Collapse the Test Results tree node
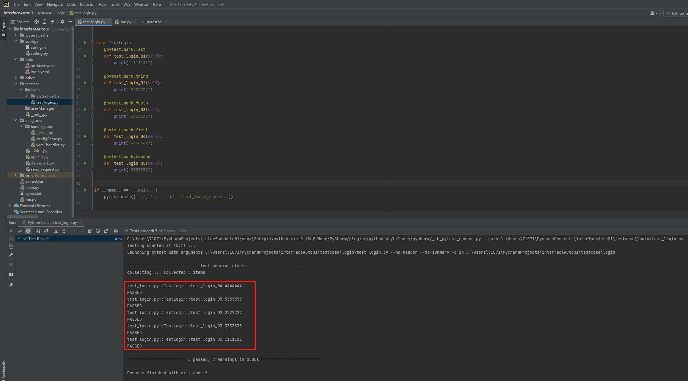 pos(19,239)
